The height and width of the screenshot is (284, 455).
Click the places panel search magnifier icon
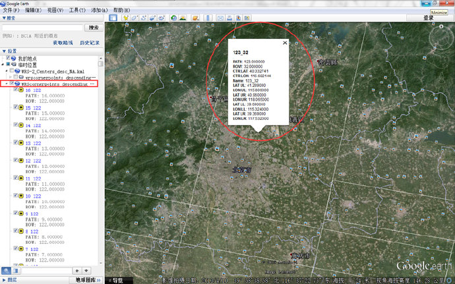coord(7,271)
